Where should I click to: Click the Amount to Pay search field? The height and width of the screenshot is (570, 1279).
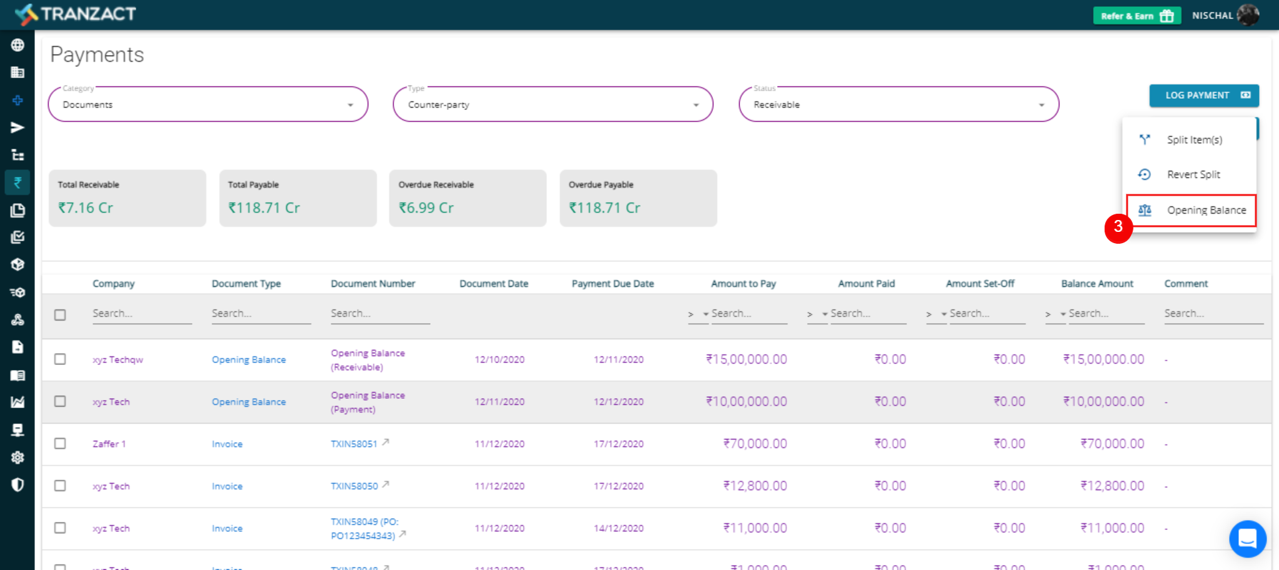[749, 314]
